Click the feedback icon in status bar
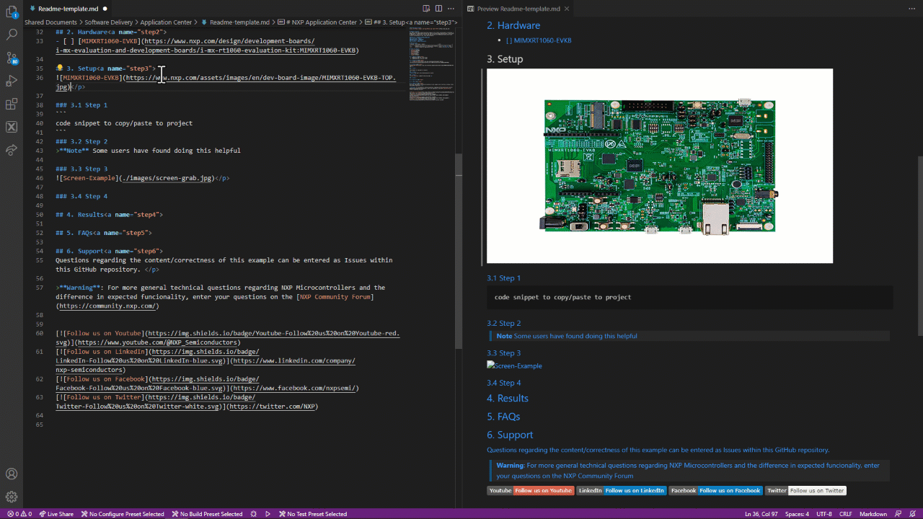The width and height of the screenshot is (923, 519). pos(897,514)
